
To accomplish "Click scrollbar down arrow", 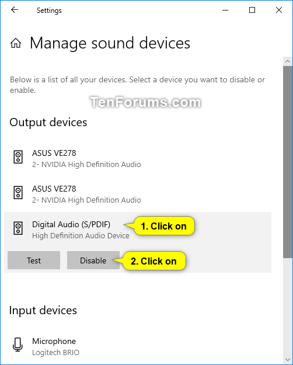I will coord(288,360).
